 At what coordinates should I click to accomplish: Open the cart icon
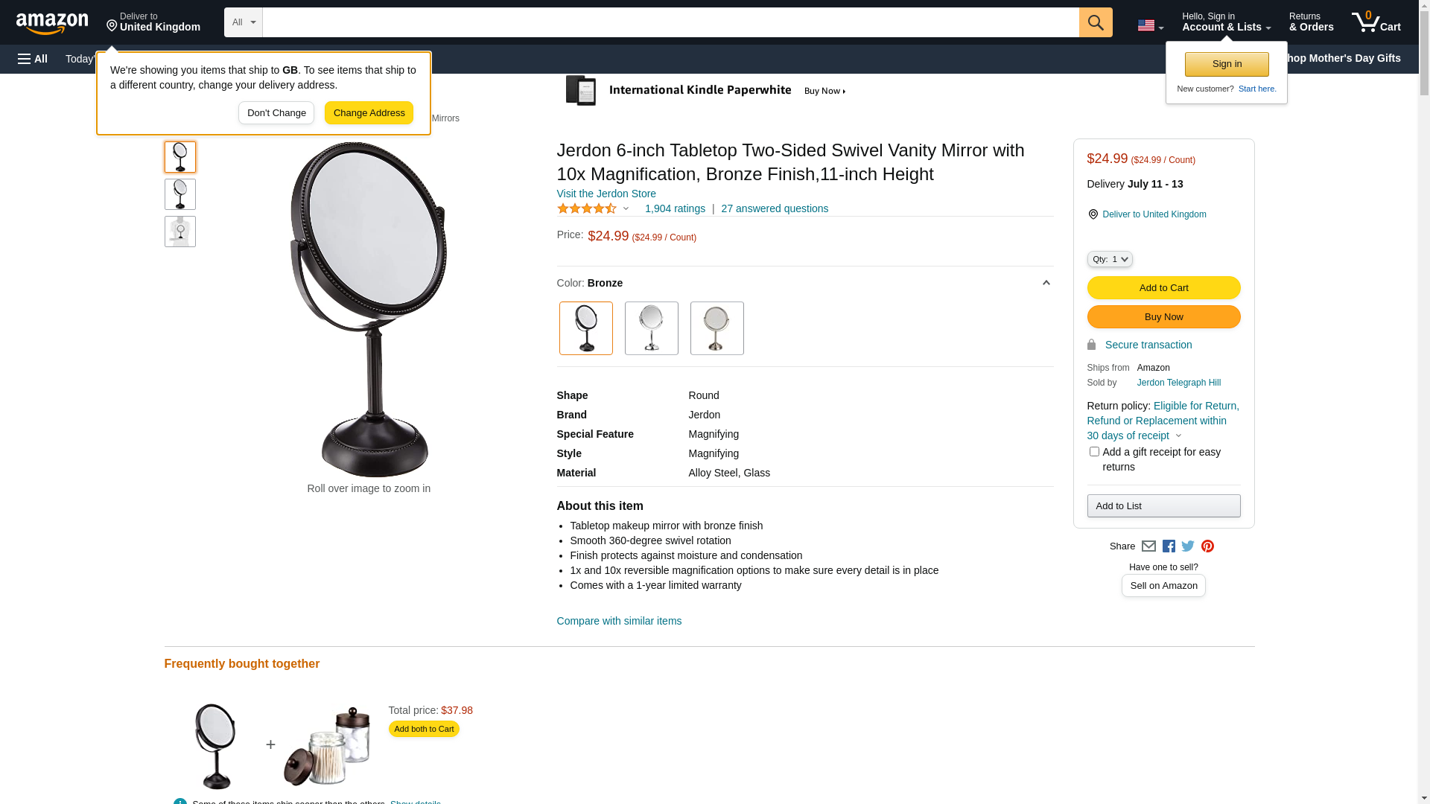pyautogui.click(x=1376, y=22)
